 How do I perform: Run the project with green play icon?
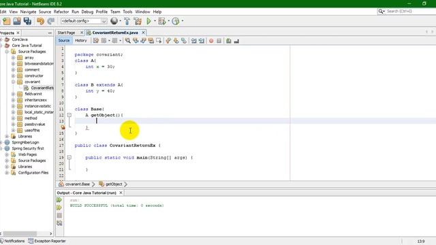click(x=149, y=21)
